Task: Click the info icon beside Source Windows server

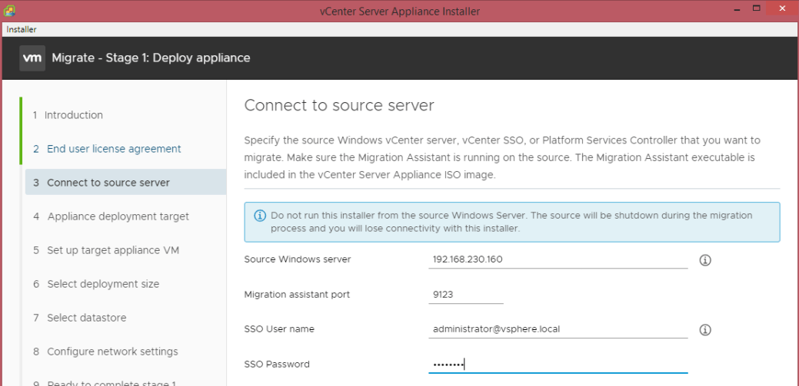Action: [x=705, y=260]
